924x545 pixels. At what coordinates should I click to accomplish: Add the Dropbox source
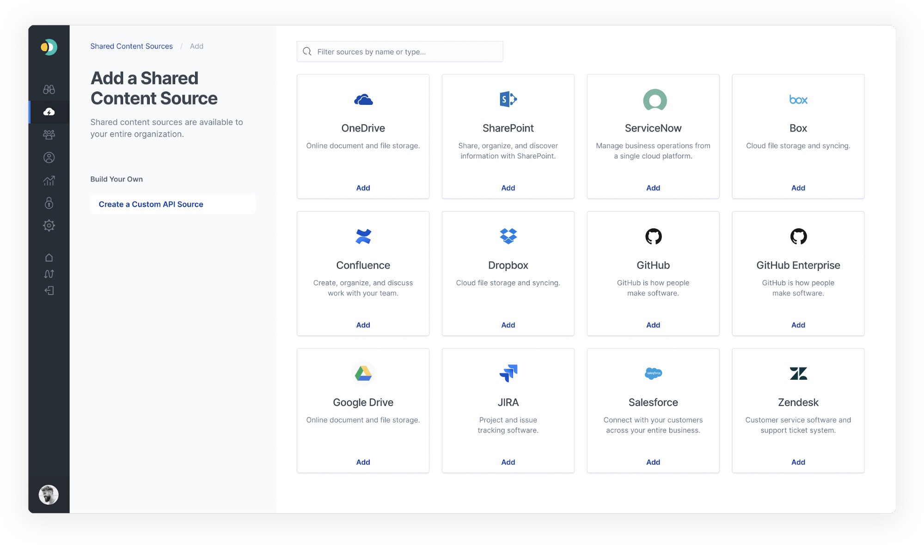(x=508, y=325)
